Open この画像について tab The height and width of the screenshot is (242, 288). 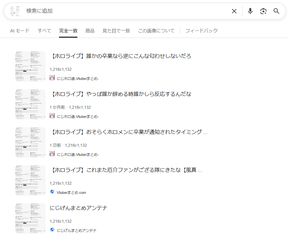tap(156, 31)
